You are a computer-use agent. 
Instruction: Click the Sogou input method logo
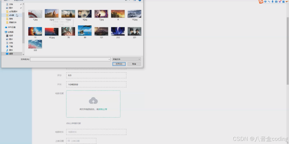261,2
